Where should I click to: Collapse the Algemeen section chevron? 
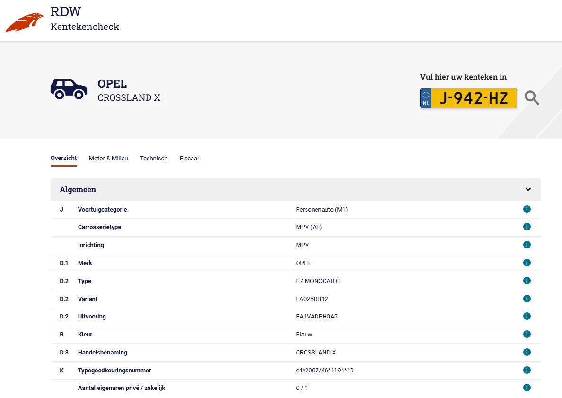528,190
